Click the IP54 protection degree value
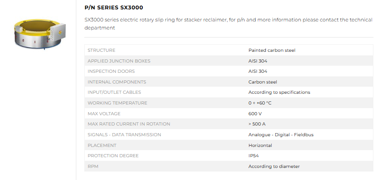Screen dimensions: 381x180 pos(253,156)
